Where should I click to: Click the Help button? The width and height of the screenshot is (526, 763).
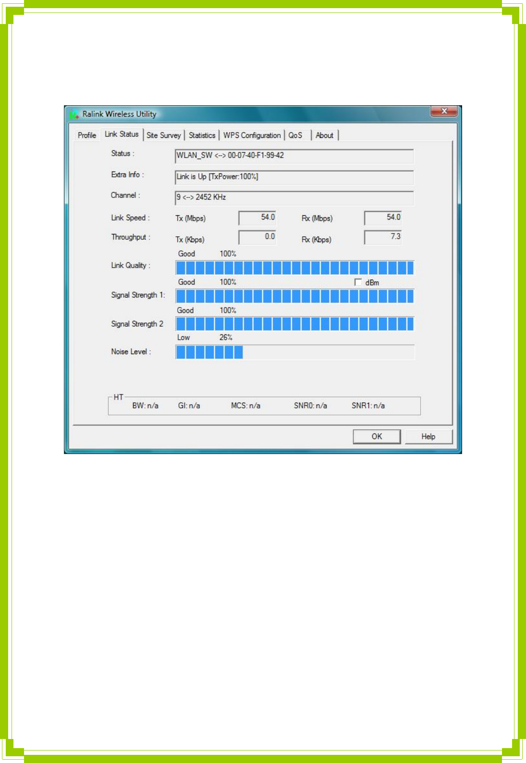tap(428, 436)
